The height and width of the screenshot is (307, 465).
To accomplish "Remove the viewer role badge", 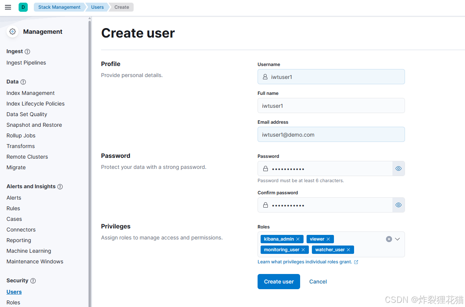I will tap(328, 239).
